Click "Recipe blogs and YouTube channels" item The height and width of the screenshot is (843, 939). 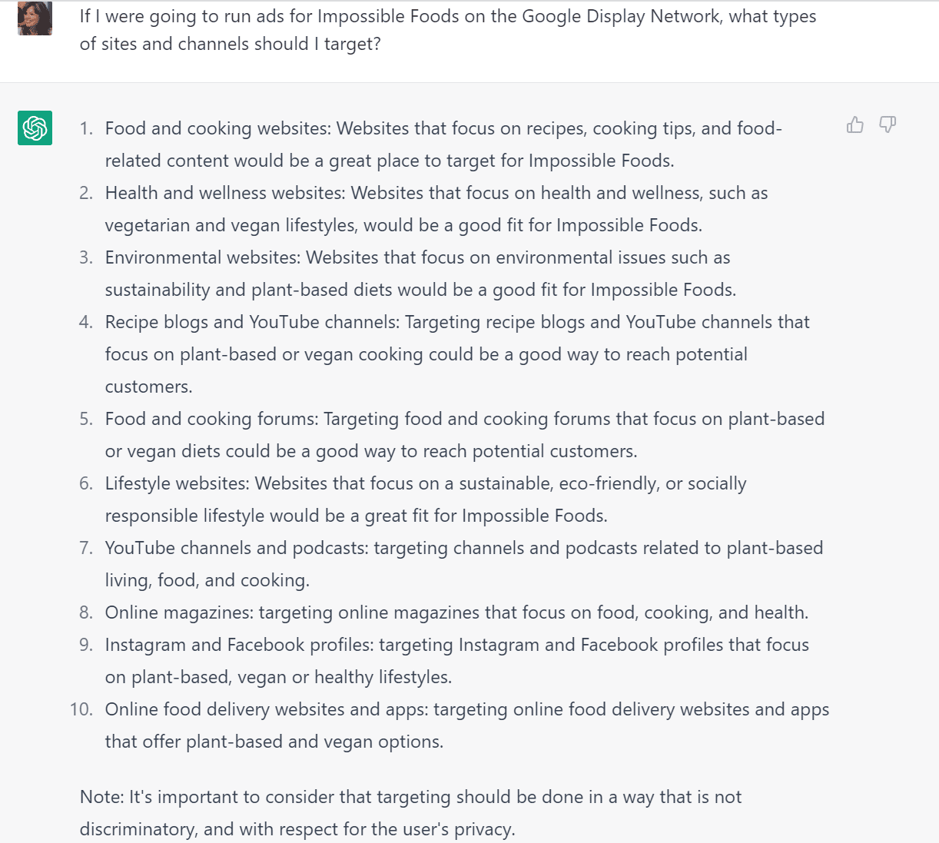[x=456, y=353]
